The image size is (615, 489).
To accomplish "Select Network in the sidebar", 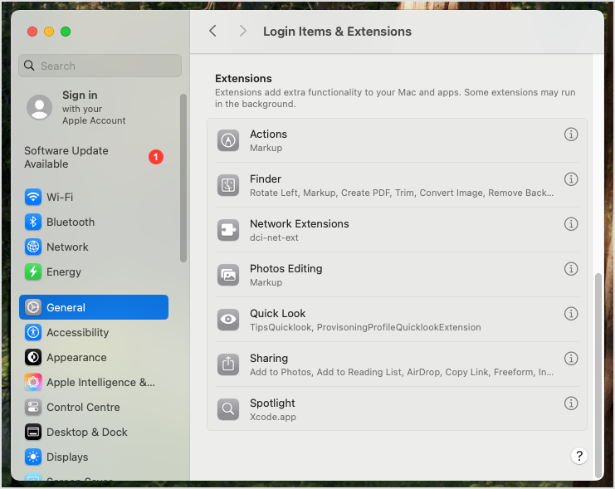I will (x=94, y=247).
